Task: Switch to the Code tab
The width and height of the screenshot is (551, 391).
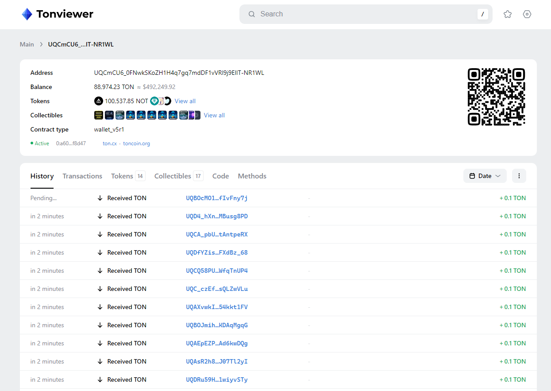Action: 220,176
